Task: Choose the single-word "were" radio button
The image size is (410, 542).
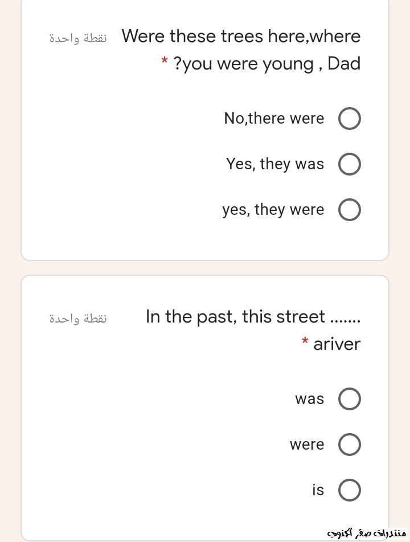Action: (350, 445)
